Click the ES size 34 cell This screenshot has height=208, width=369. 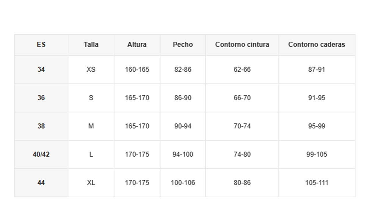point(41,70)
